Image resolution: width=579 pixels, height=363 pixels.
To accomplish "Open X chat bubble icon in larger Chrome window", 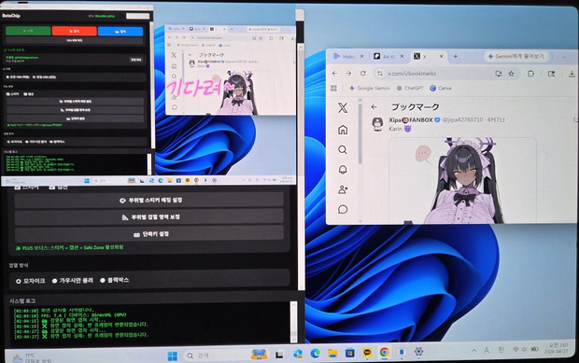I will coord(343,209).
